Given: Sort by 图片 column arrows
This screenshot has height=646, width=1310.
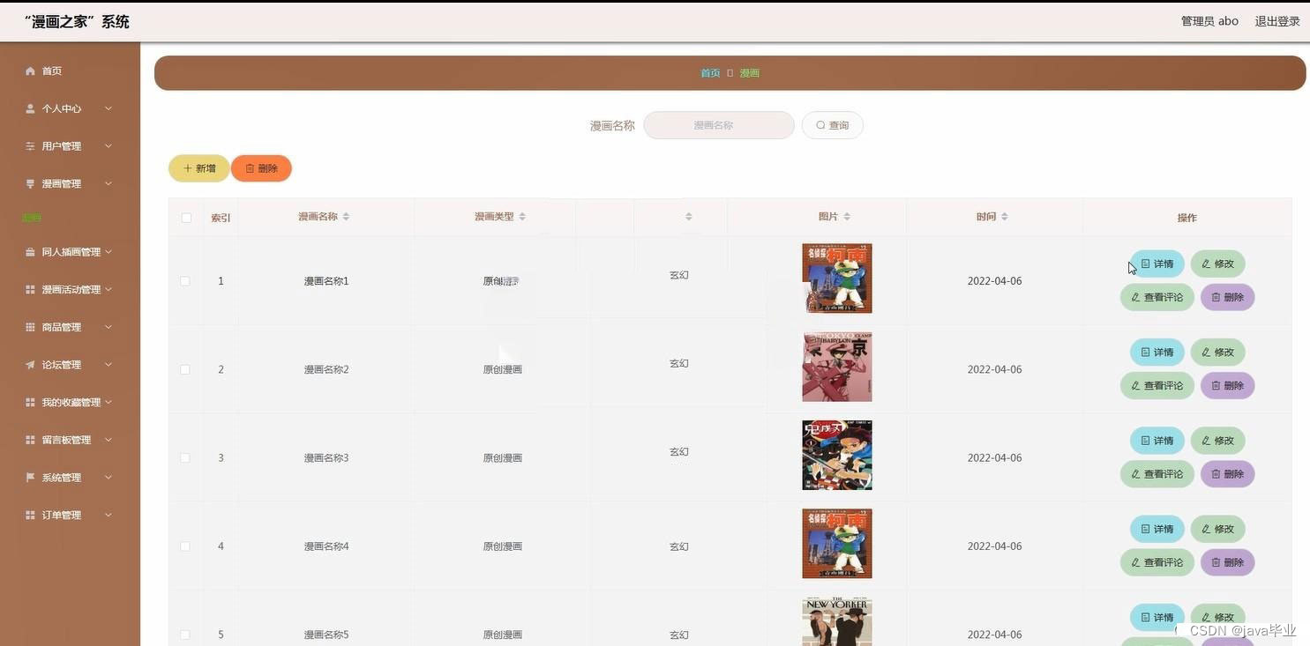Looking at the screenshot, I should [x=847, y=217].
